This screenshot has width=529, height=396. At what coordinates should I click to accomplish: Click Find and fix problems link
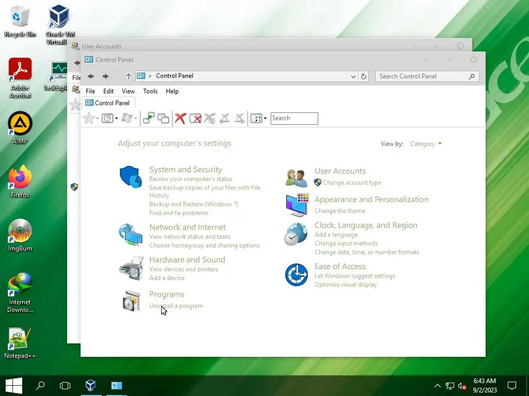point(178,213)
